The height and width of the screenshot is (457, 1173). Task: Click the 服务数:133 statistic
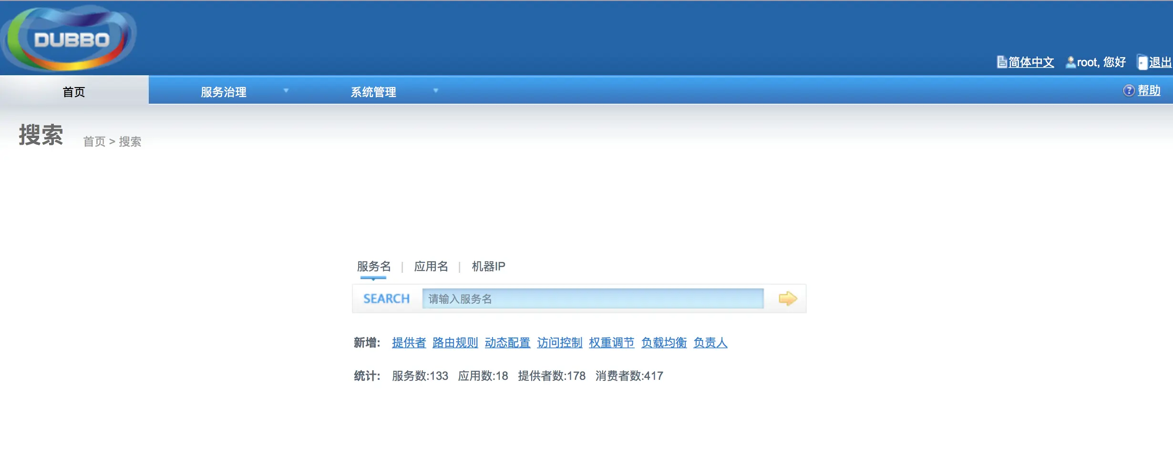(x=420, y=376)
